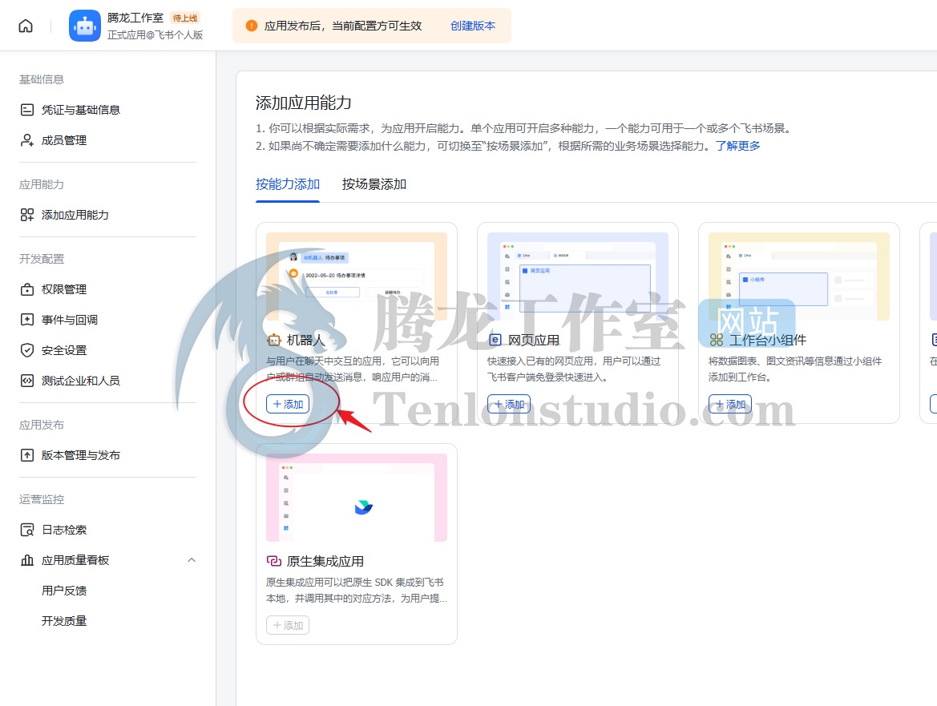Open 凭证与基础信息 via its sidebar icon
The image size is (937, 706).
27,110
